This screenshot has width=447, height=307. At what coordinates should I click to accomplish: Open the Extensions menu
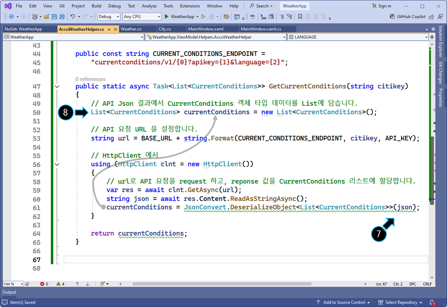[x=190, y=6]
